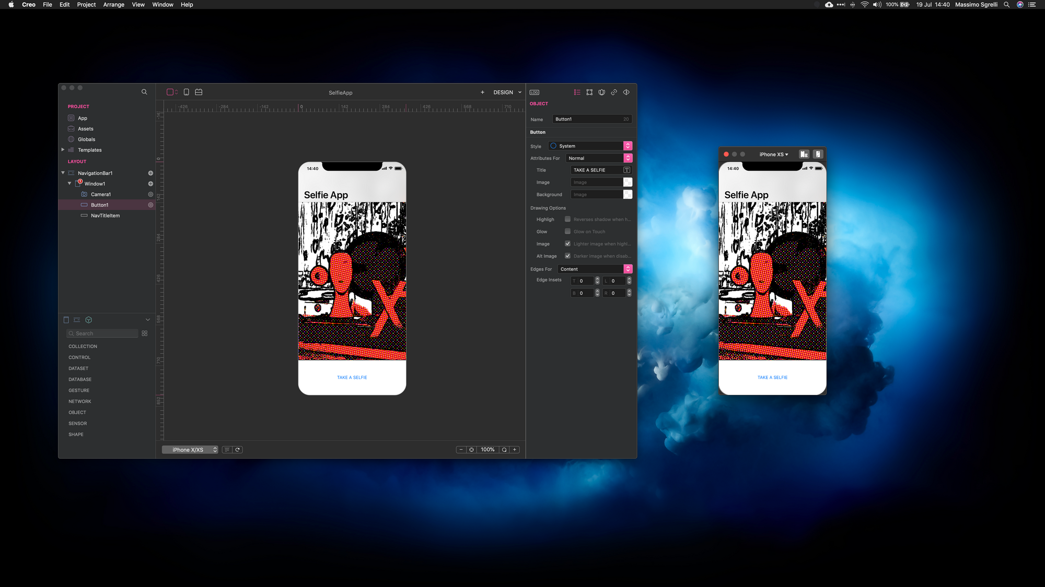The height and width of the screenshot is (587, 1045).
Task: Open the View menu
Action: pos(138,5)
